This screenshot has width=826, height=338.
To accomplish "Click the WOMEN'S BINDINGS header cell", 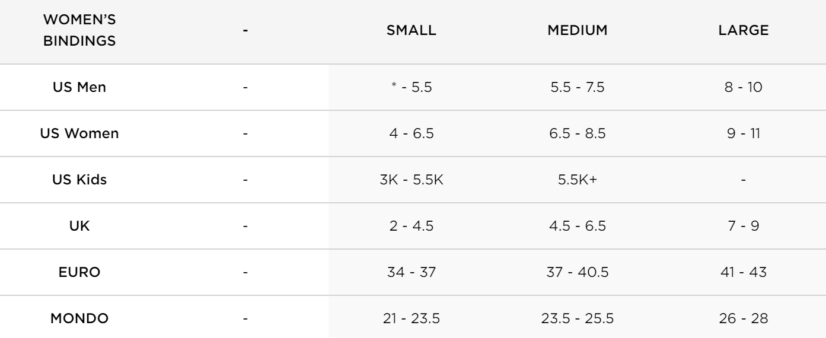I will [x=79, y=31].
